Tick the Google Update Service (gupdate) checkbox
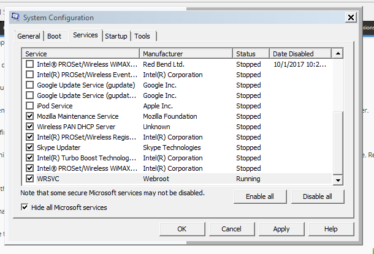The width and height of the screenshot is (374, 254). click(30, 85)
